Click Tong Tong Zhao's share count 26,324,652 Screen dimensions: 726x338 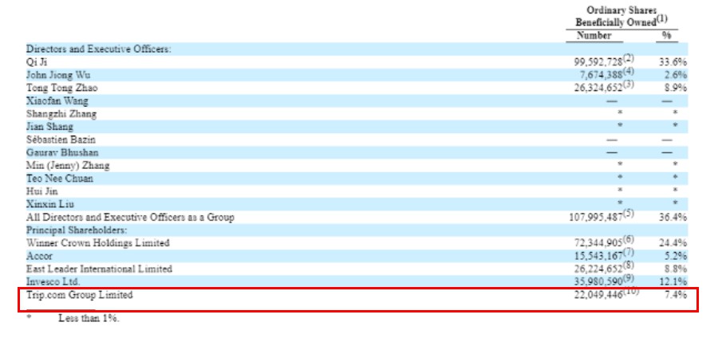598,88
